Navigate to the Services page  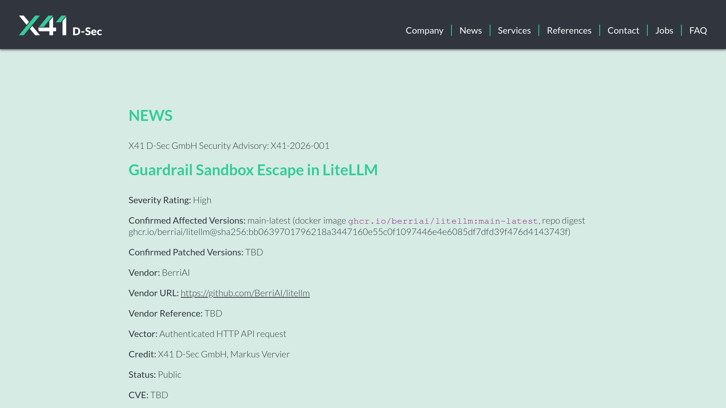point(514,30)
